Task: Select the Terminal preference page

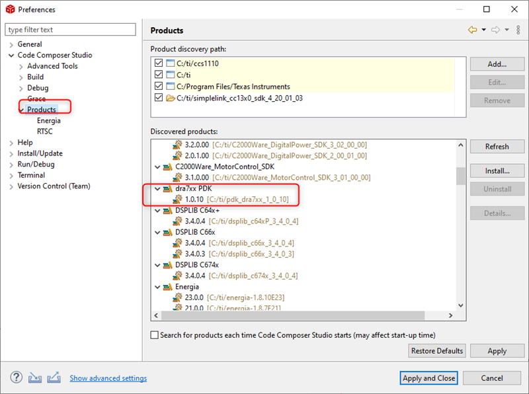Action: click(31, 175)
